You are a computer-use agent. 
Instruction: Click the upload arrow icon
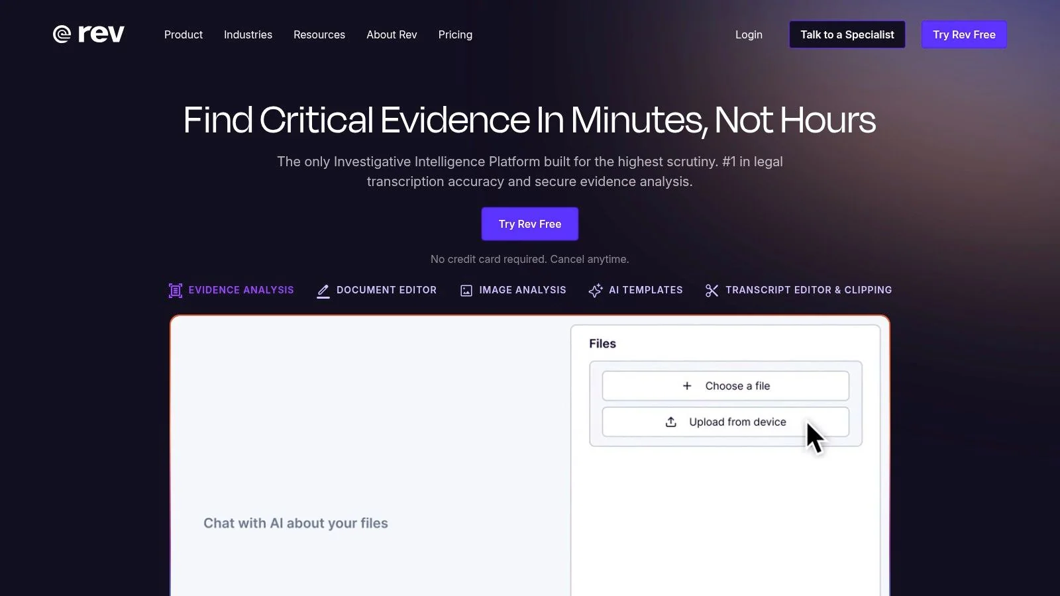tap(671, 422)
